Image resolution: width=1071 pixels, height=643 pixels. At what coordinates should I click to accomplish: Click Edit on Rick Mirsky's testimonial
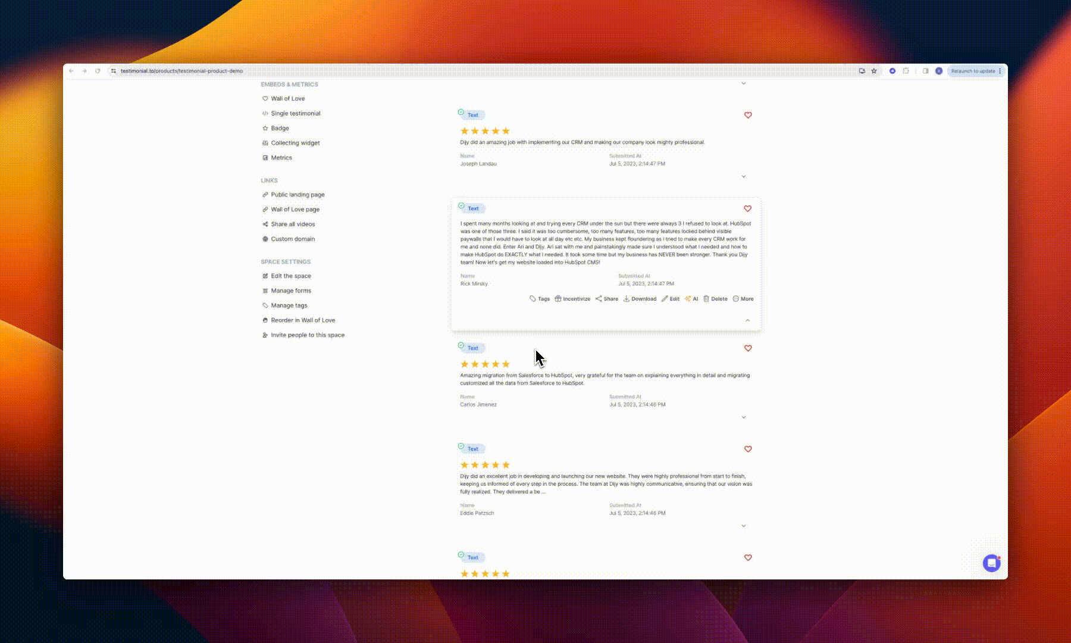point(671,299)
